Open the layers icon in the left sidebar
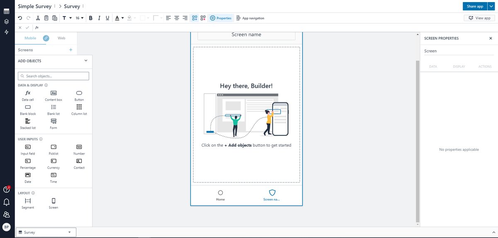The width and height of the screenshot is (498, 238). pyautogui.click(x=6, y=22)
